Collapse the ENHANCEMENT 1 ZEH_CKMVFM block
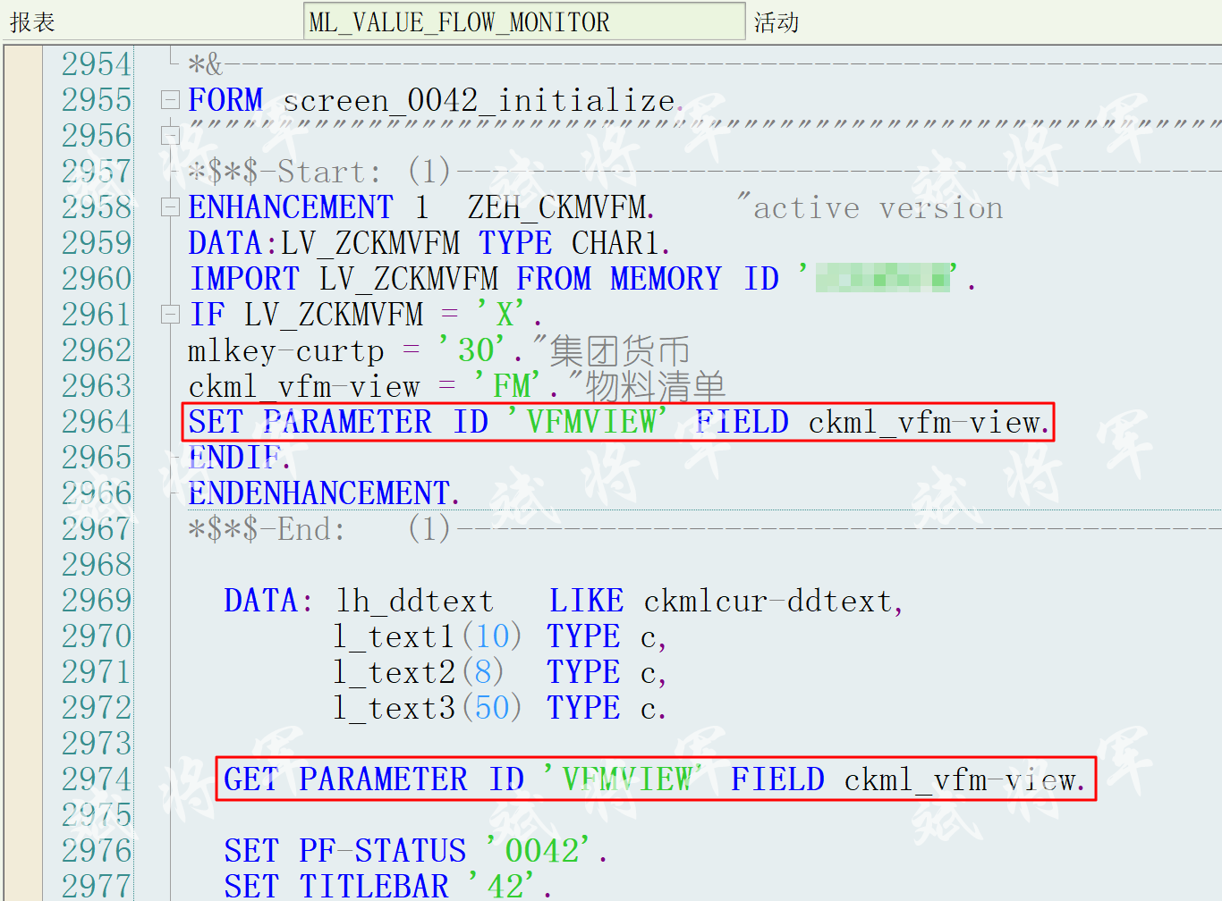1222x901 pixels. point(170,206)
